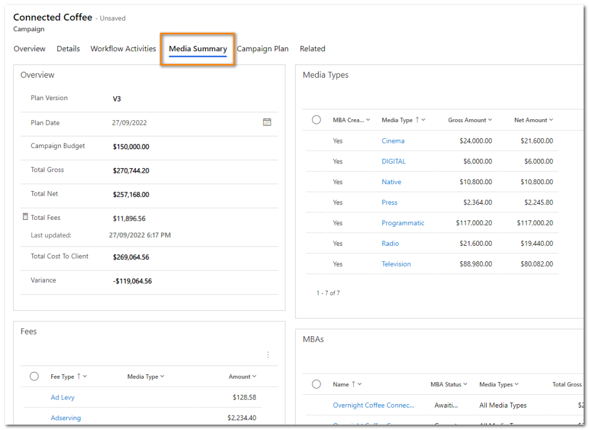Switch to the Workflow Activities tab
The height and width of the screenshot is (430, 589).
[x=123, y=49]
